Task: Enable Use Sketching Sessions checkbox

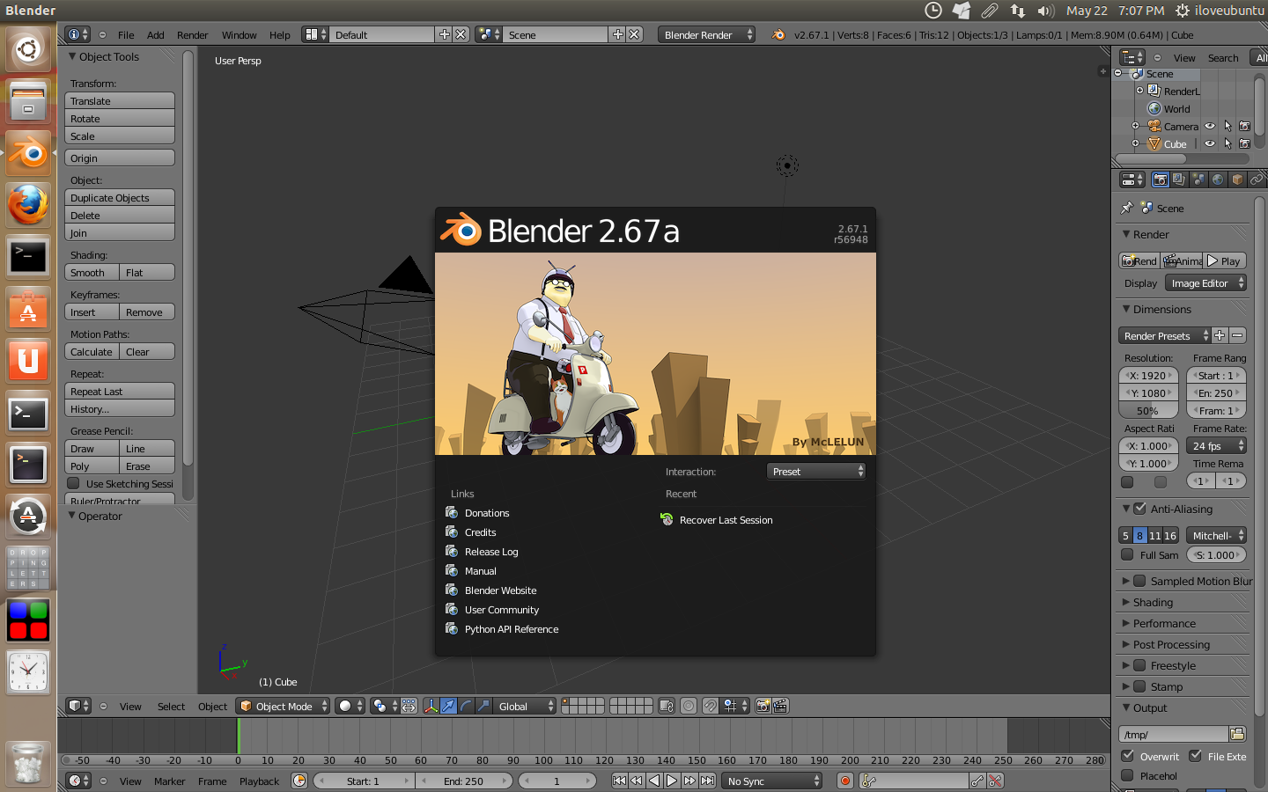Action: click(73, 483)
